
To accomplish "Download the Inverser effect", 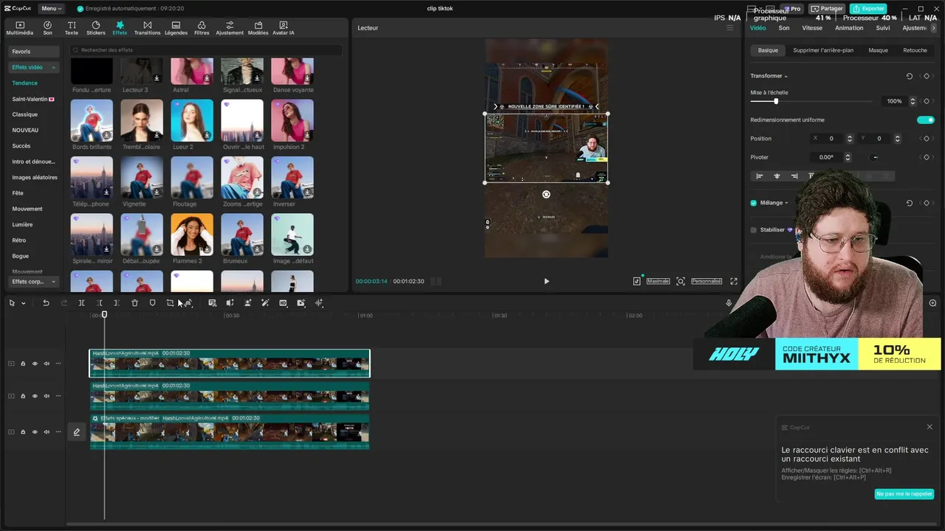I will (x=307, y=192).
